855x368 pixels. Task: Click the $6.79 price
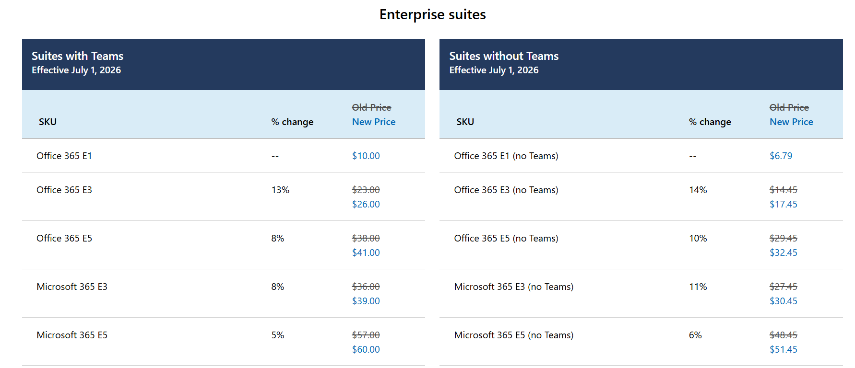(781, 156)
